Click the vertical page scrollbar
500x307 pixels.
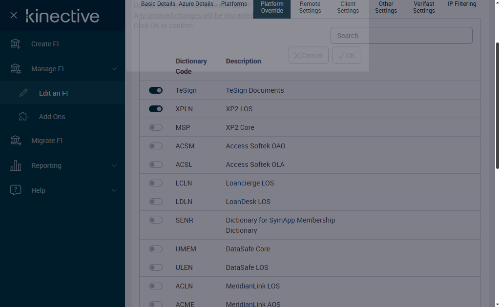(x=497, y=105)
